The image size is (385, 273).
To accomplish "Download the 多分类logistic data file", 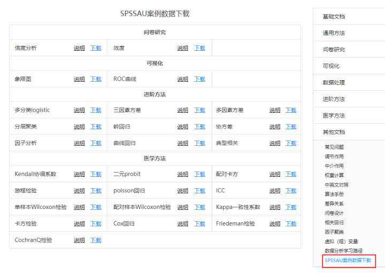I will 96,110.
